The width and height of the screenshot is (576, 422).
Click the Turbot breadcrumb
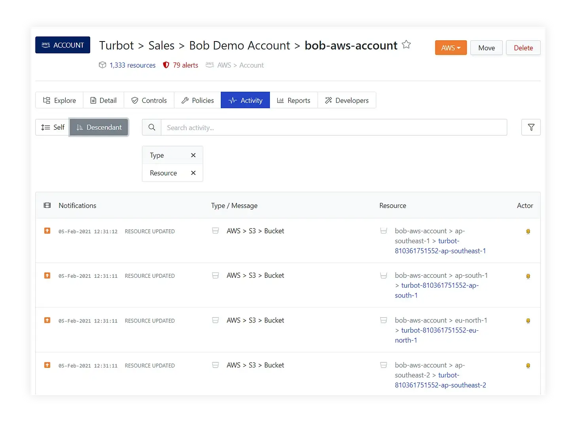click(x=116, y=45)
